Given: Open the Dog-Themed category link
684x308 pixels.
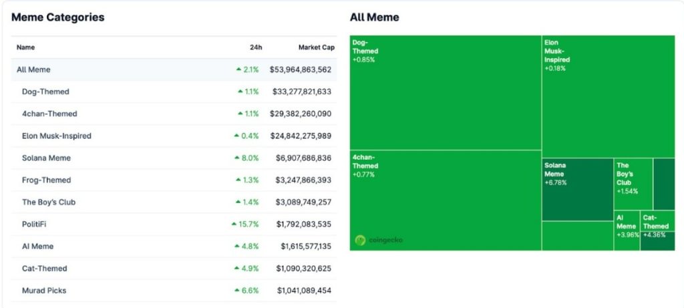Looking at the screenshot, I should click(45, 92).
